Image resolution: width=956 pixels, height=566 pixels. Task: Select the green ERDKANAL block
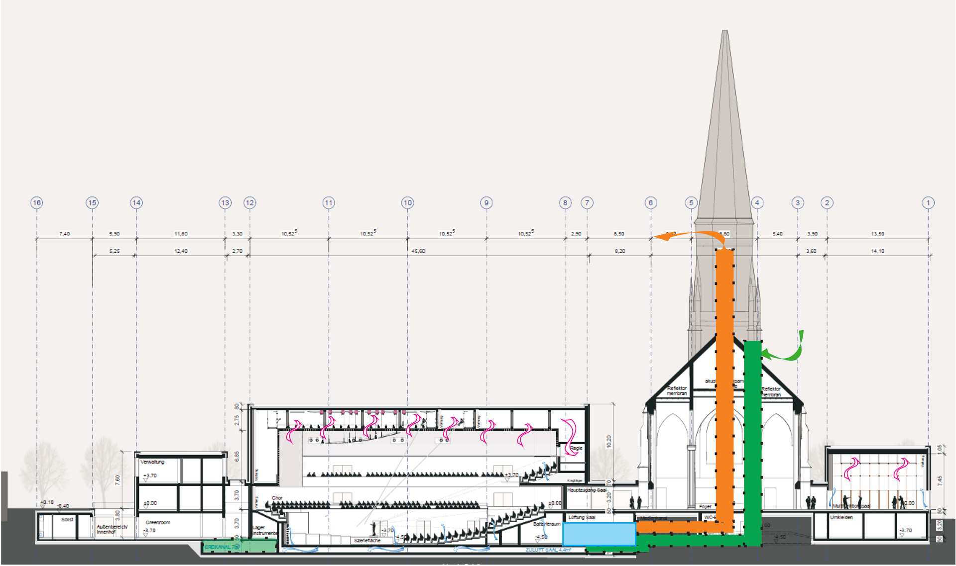(239, 547)
